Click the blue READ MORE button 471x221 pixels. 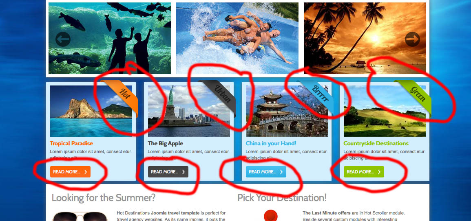tap(266, 172)
